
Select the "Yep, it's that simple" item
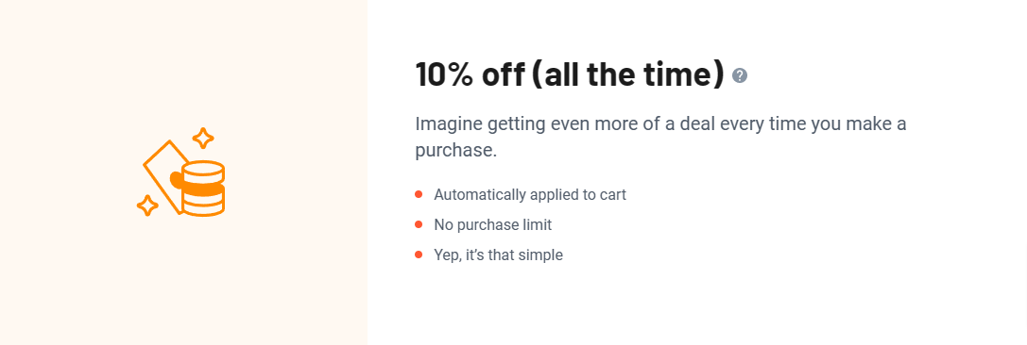tap(499, 255)
